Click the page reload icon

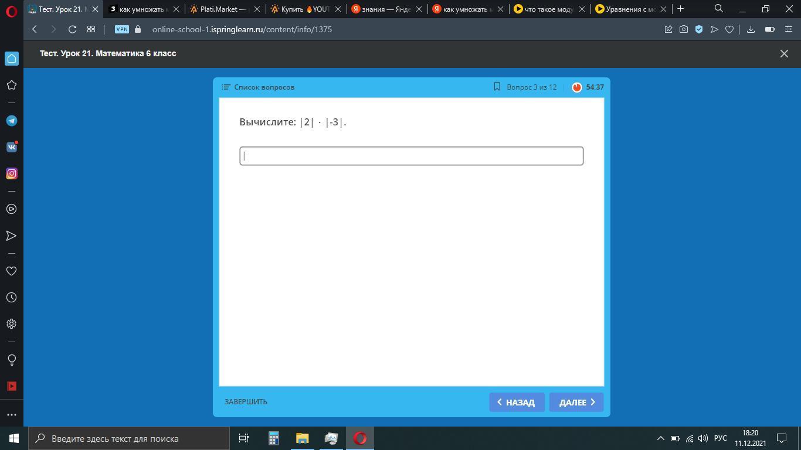tap(72, 29)
